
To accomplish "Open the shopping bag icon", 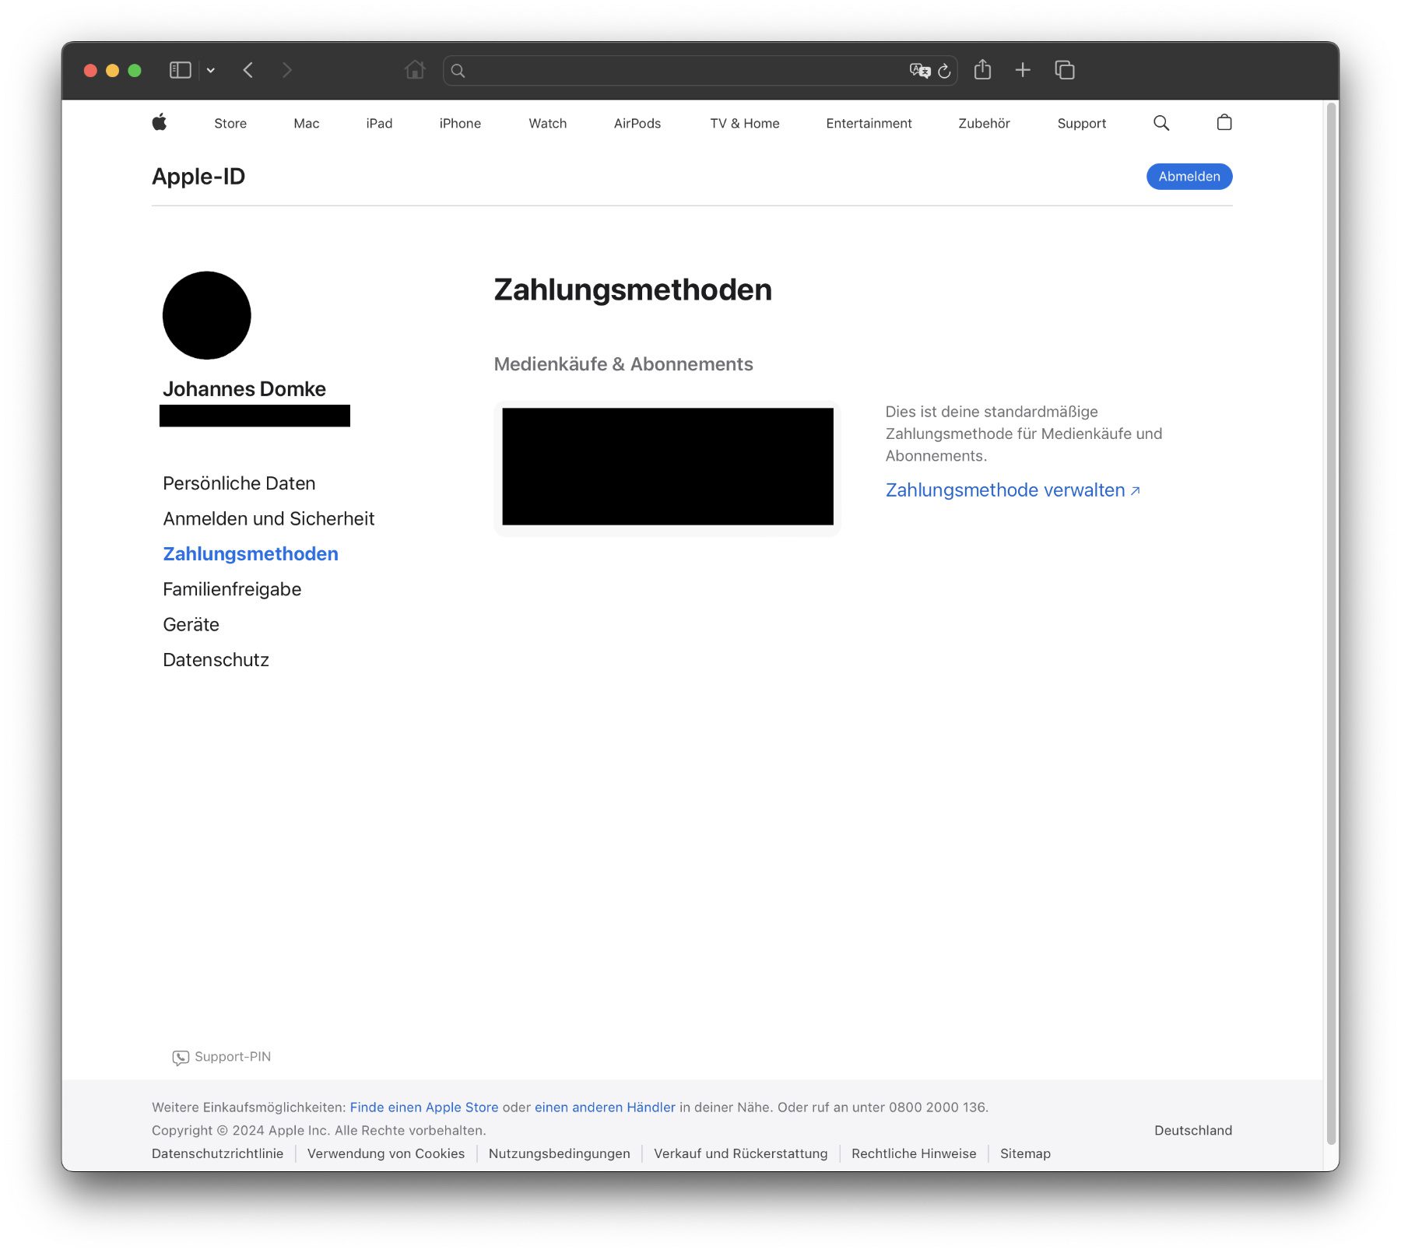I will tap(1224, 122).
